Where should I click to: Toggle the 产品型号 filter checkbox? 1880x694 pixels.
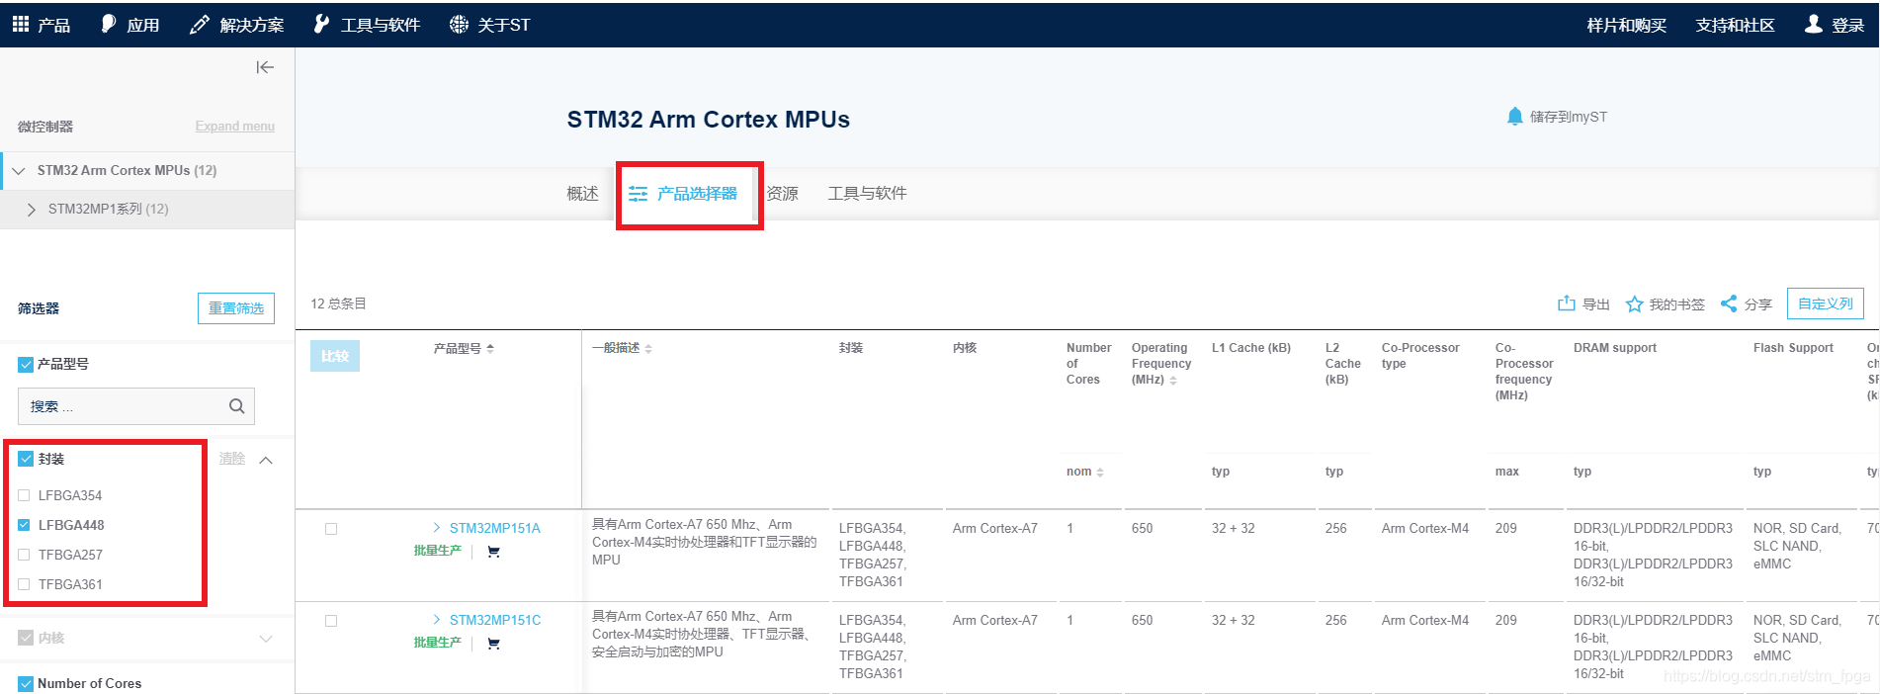point(26,365)
